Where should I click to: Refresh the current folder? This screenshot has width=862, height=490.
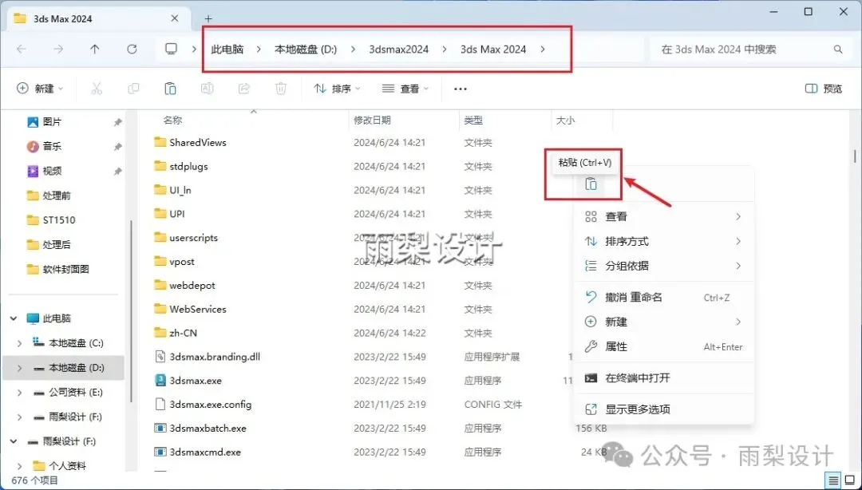132,49
